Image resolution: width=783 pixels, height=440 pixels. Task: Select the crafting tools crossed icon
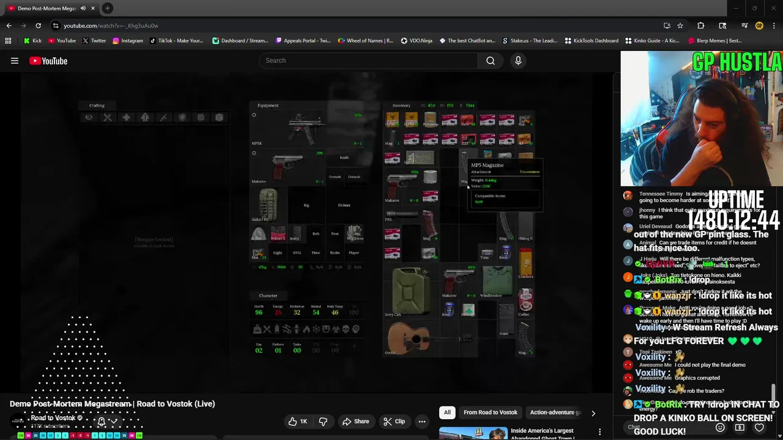click(x=108, y=117)
